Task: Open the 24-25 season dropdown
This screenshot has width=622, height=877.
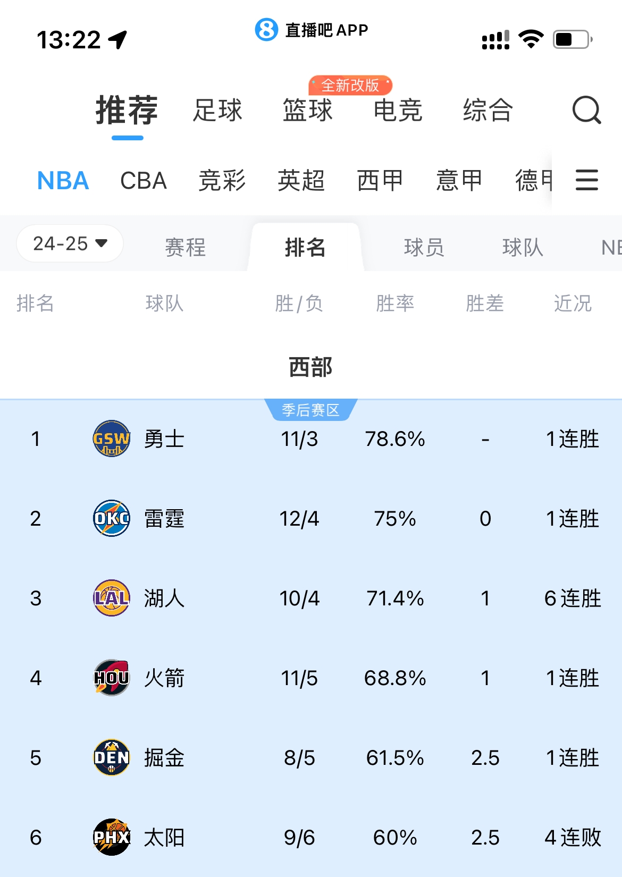Action: pos(70,243)
